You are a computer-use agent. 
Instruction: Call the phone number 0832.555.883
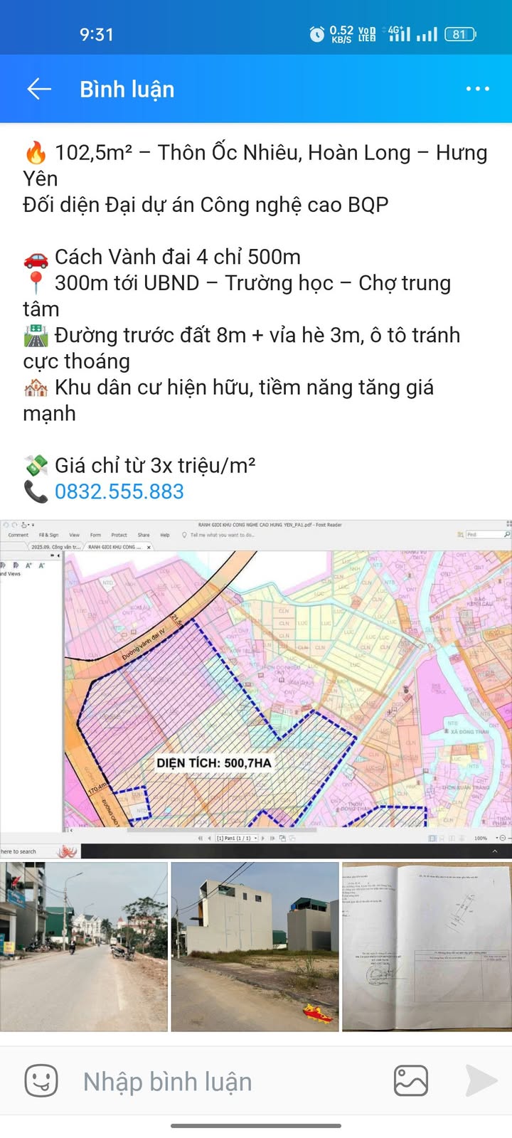[x=119, y=491]
